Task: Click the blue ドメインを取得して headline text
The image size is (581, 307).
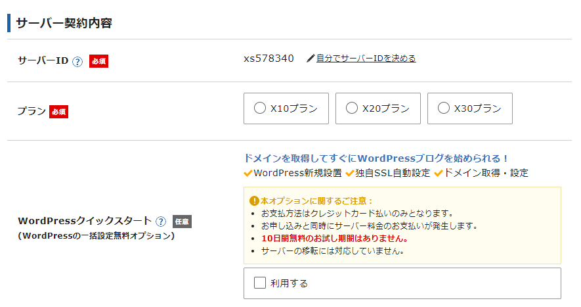Action: point(376,158)
